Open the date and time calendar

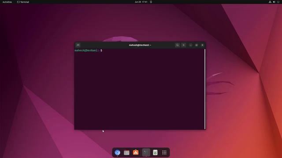141,2
